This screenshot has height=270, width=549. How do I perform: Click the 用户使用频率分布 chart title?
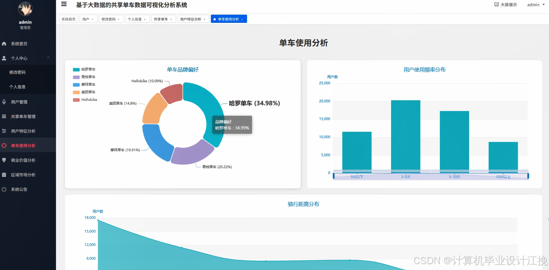click(424, 70)
